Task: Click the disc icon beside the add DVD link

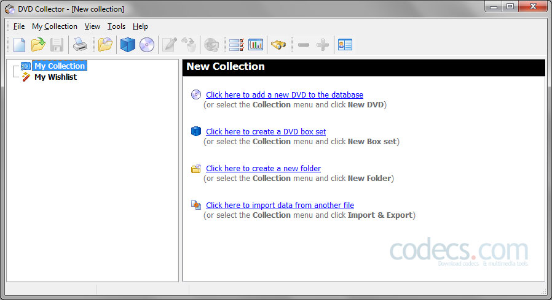Action: [x=196, y=94]
